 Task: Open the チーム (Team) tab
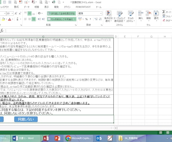98,7
